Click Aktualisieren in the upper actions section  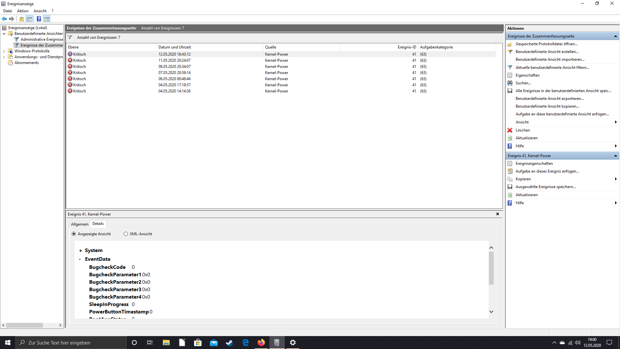(526, 138)
